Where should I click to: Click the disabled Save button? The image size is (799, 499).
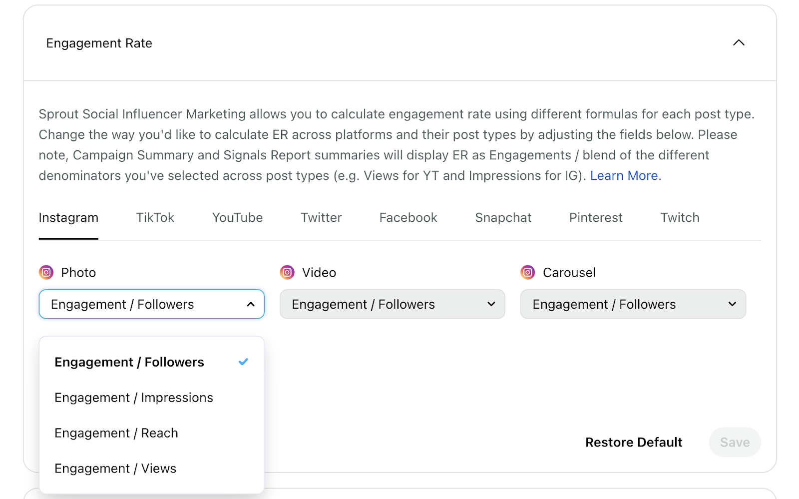pyautogui.click(x=735, y=442)
